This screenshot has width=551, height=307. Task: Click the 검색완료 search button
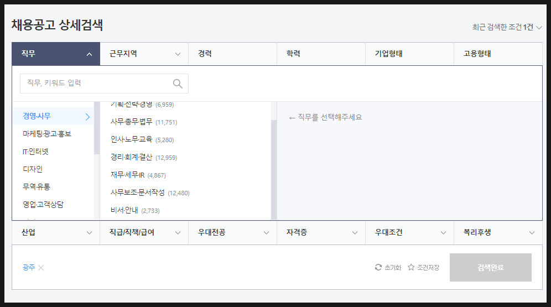491,267
